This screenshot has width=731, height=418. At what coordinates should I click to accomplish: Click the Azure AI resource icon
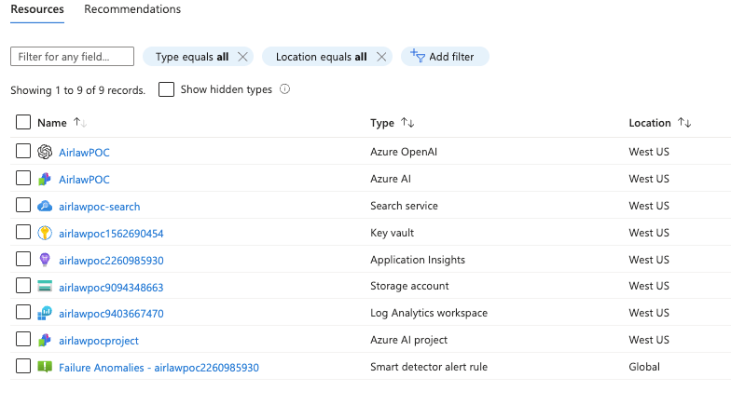point(45,180)
